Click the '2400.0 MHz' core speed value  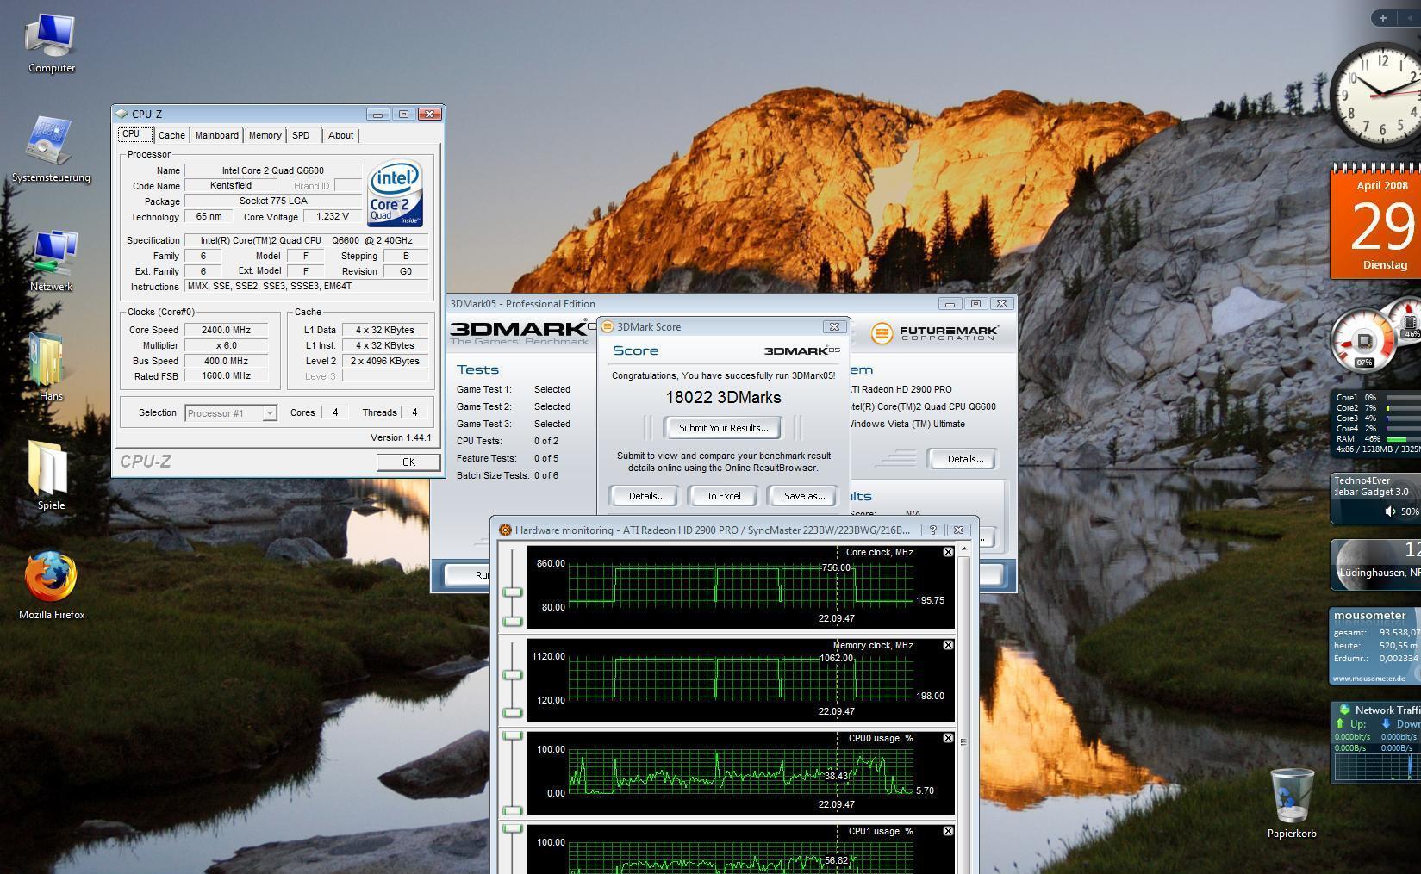point(226,330)
